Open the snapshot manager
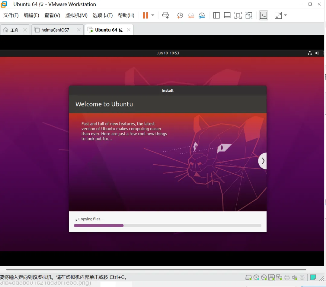 (x=202, y=15)
